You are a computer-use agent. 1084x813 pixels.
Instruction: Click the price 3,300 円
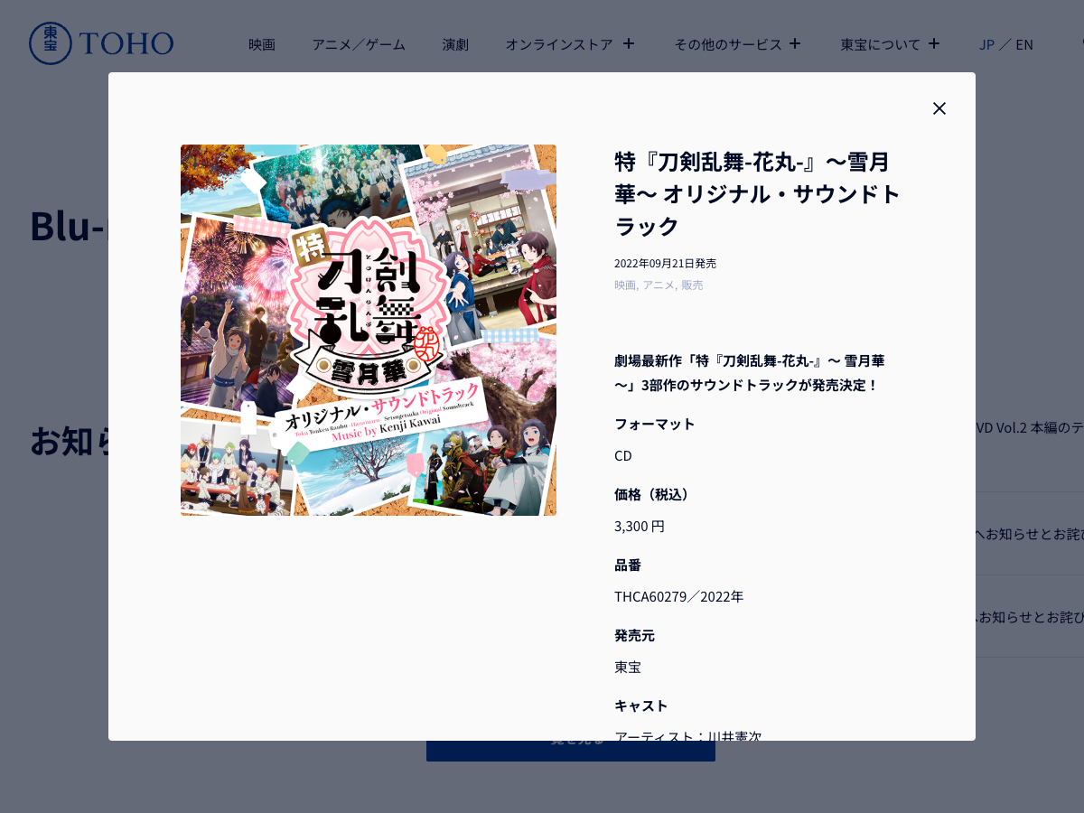[640, 526]
